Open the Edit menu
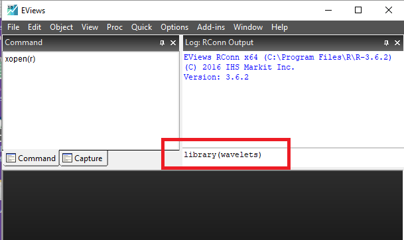Image resolution: width=404 pixels, height=240 pixels. coord(34,27)
